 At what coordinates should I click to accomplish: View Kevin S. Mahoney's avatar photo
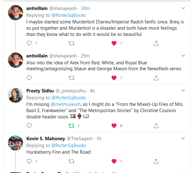point(16,143)
